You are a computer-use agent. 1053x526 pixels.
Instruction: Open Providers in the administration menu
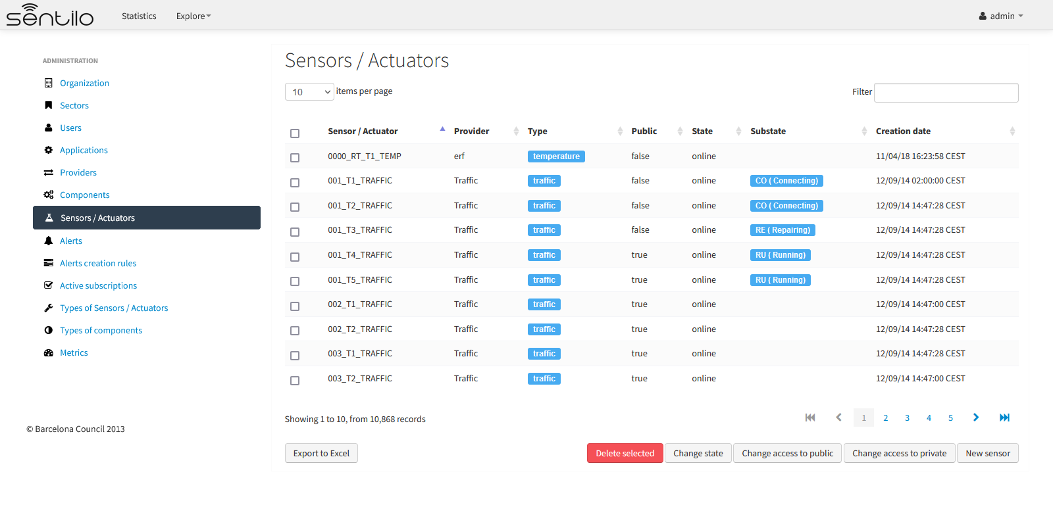[78, 172]
